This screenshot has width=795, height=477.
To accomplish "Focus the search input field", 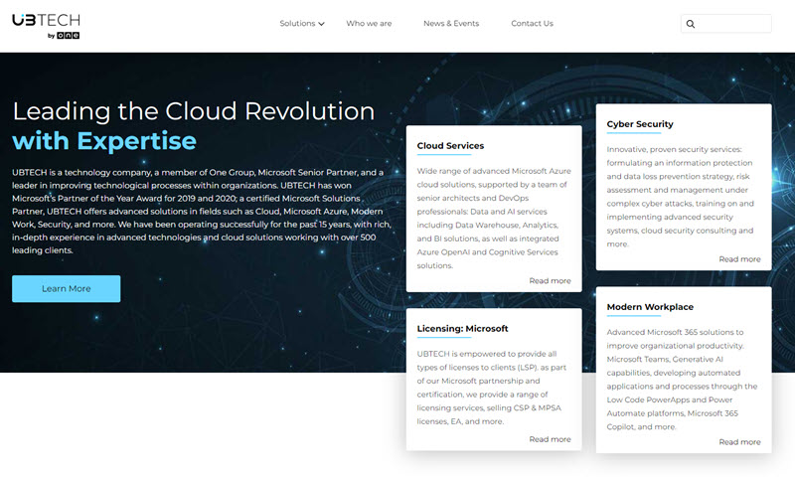I will [726, 24].
